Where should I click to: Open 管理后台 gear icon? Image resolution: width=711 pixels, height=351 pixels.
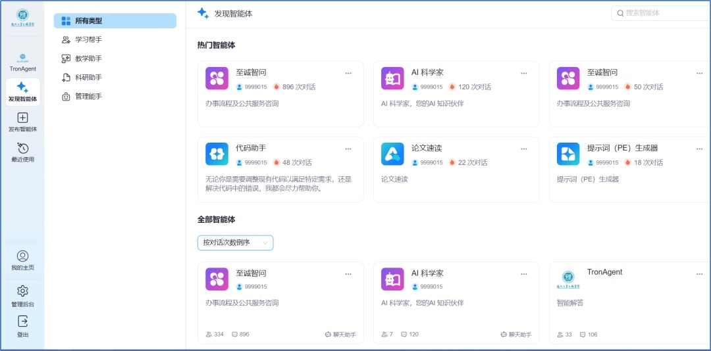coord(22,291)
